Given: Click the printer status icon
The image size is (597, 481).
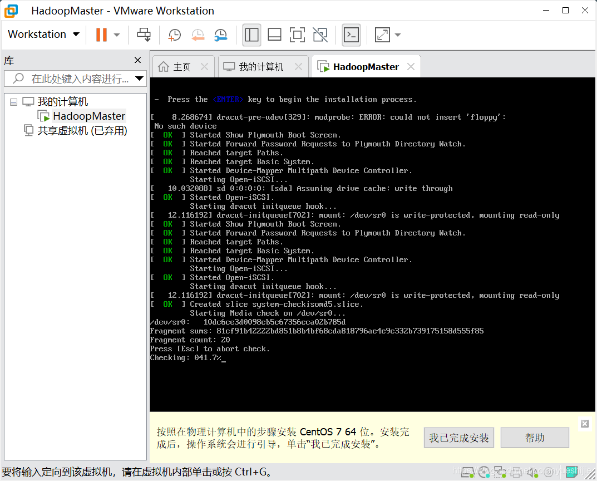Looking at the screenshot, I should [x=516, y=472].
